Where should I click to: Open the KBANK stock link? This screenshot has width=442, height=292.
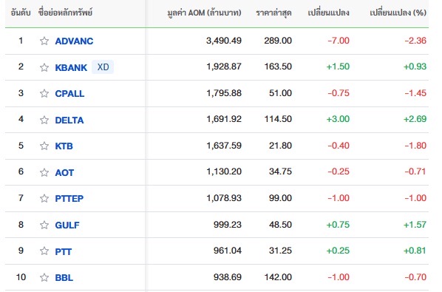tap(71, 68)
